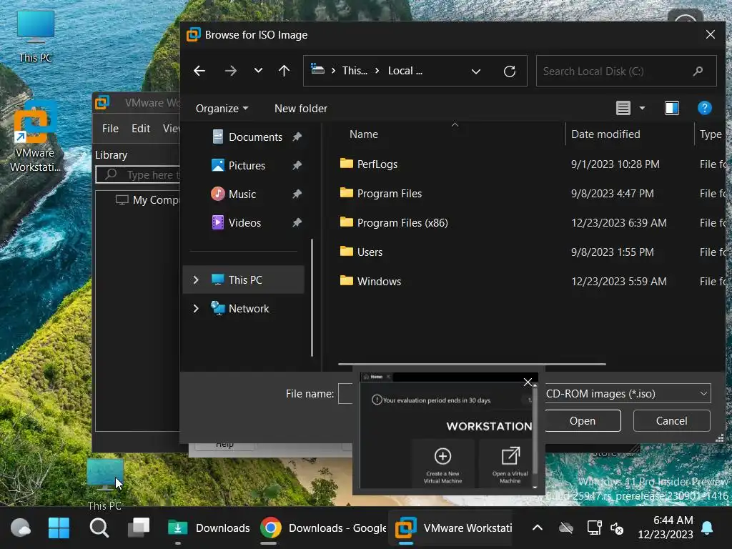Switch to Chrome Downloads window

(322, 528)
